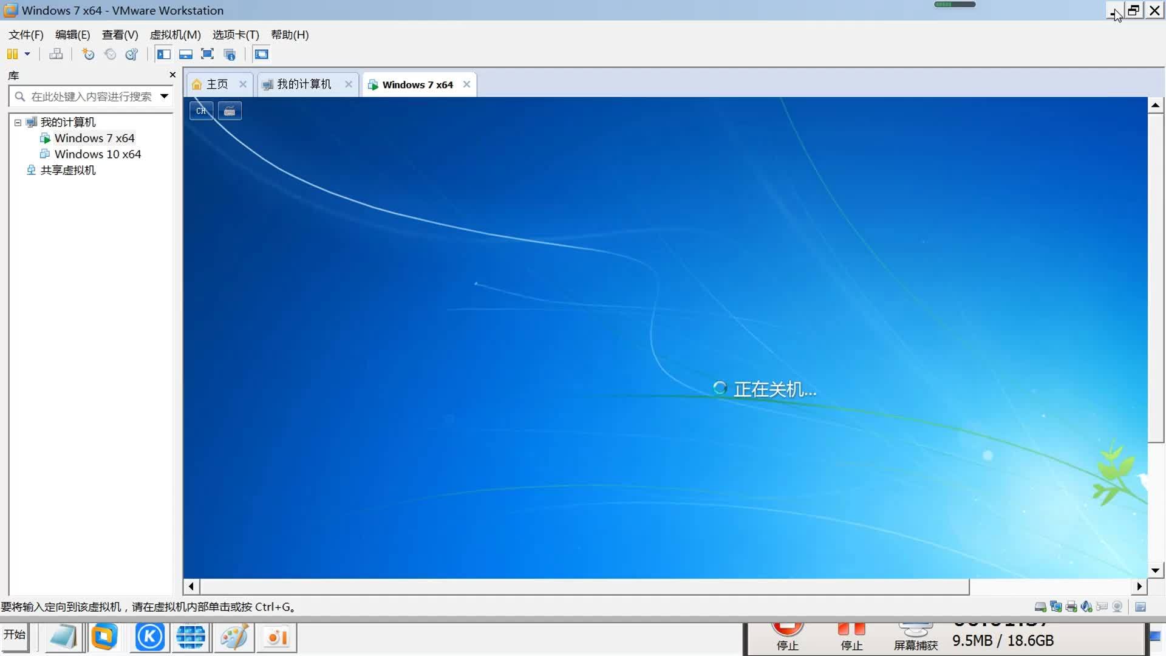Click Send Ctrl+Alt+Del toolbar icon
Screen dimensions: 1166x656
point(56,54)
